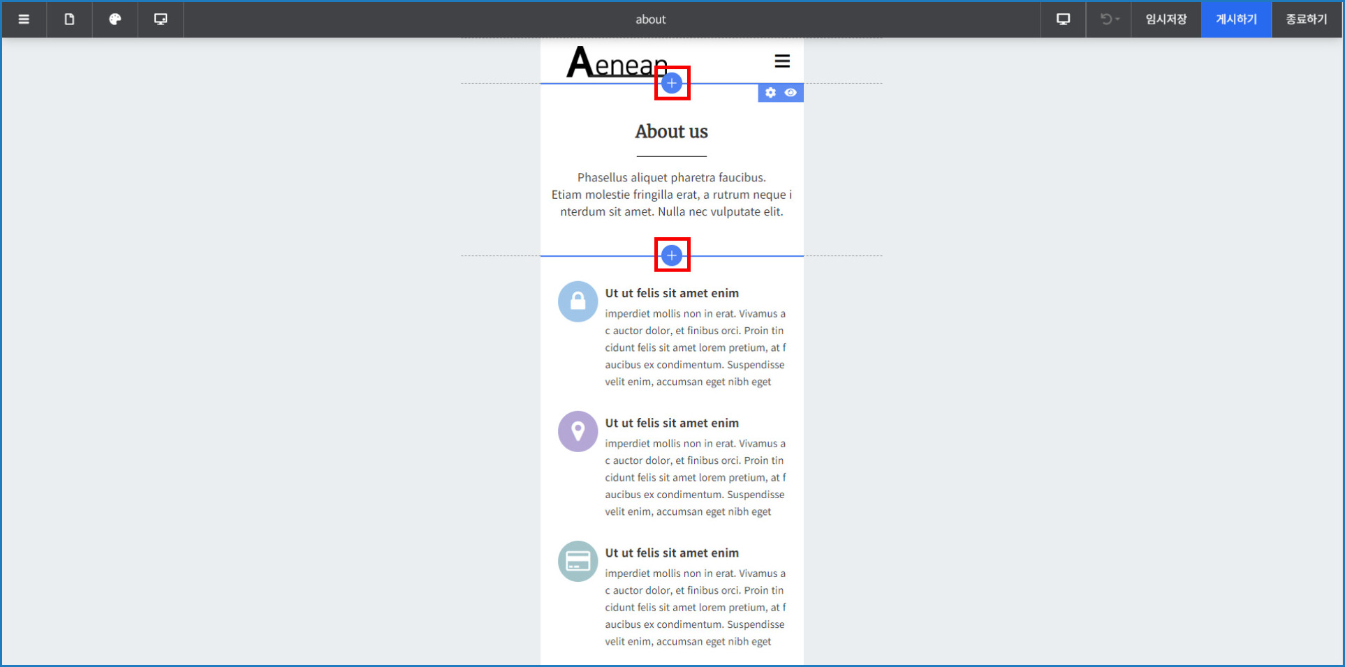Click the 임시저장 button

click(x=1166, y=20)
